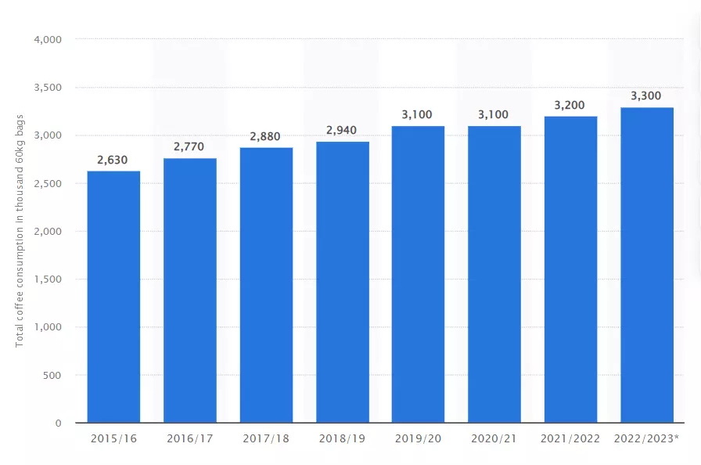Select the 1,500 y-axis tick label
This screenshot has width=701, height=465.
click(x=48, y=279)
